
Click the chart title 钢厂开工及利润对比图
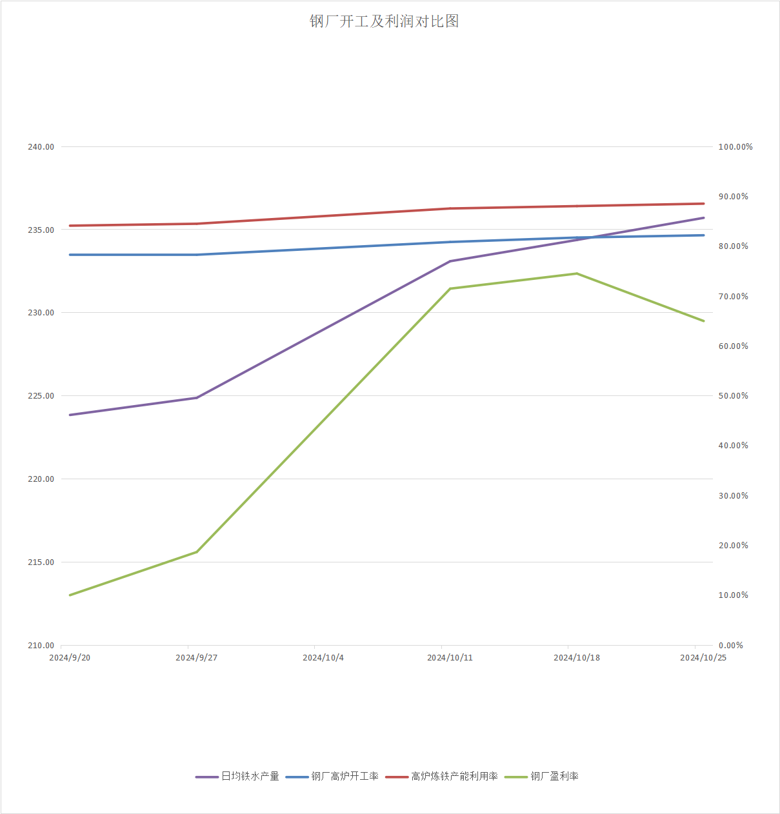coord(384,21)
